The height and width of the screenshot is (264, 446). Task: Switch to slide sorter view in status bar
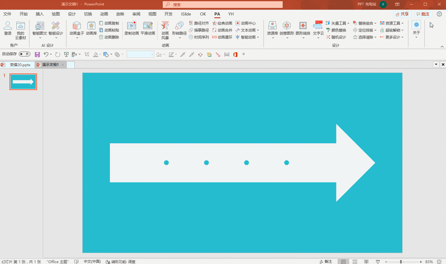[355, 262]
